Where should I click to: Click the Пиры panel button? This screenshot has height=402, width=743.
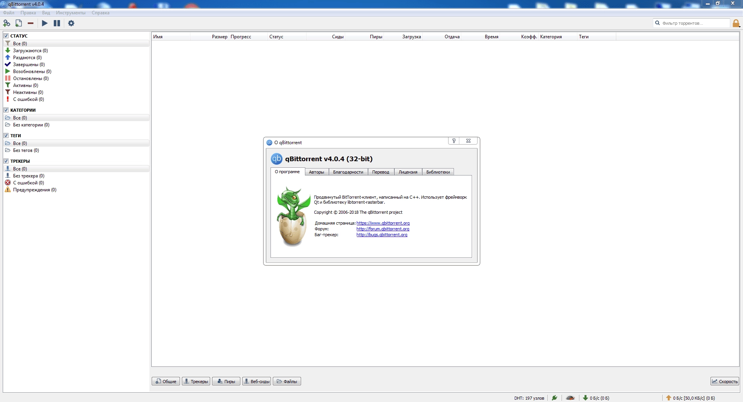click(x=226, y=381)
